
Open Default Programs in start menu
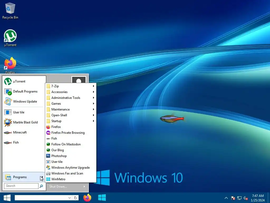tap(24, 91)
